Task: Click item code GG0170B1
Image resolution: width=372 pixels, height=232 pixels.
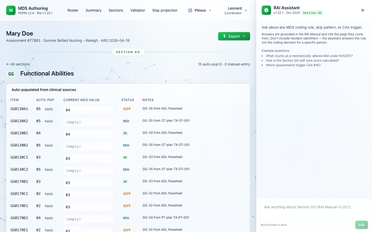Action: [19, 181]
